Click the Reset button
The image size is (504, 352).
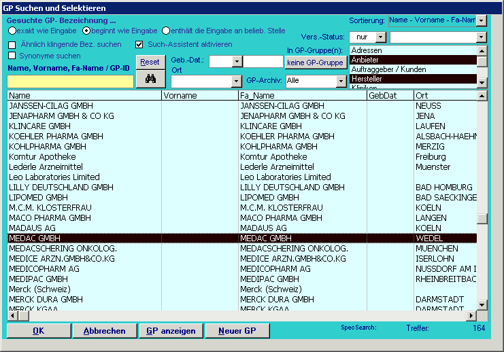(x=150, y=62)
